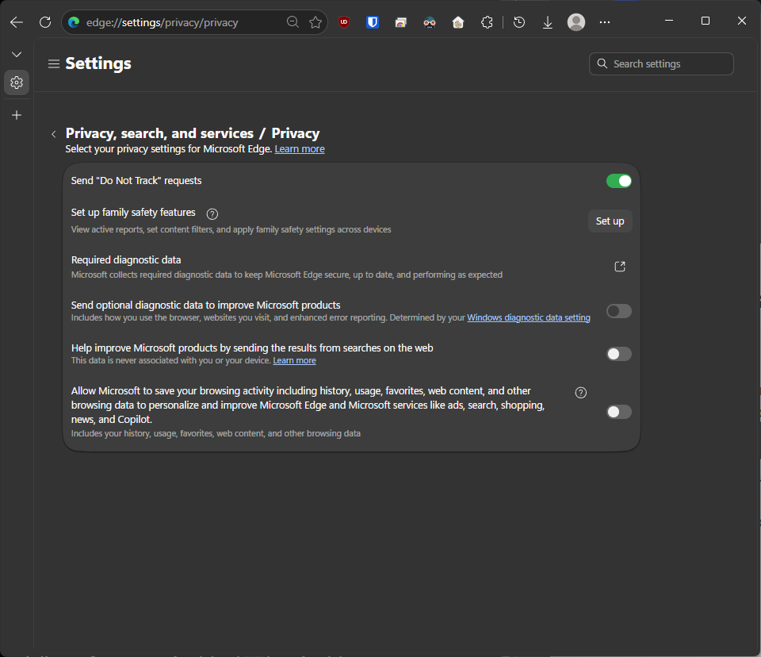Screen dimensions: 761x657
Task: Open Settings and more ellipsis menu
Action: [605, 22]
